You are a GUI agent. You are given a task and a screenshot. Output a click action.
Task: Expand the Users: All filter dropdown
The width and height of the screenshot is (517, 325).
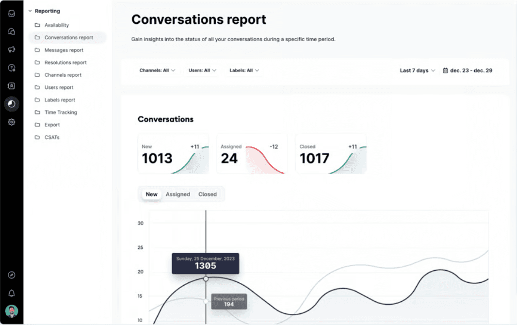[202, 70]
